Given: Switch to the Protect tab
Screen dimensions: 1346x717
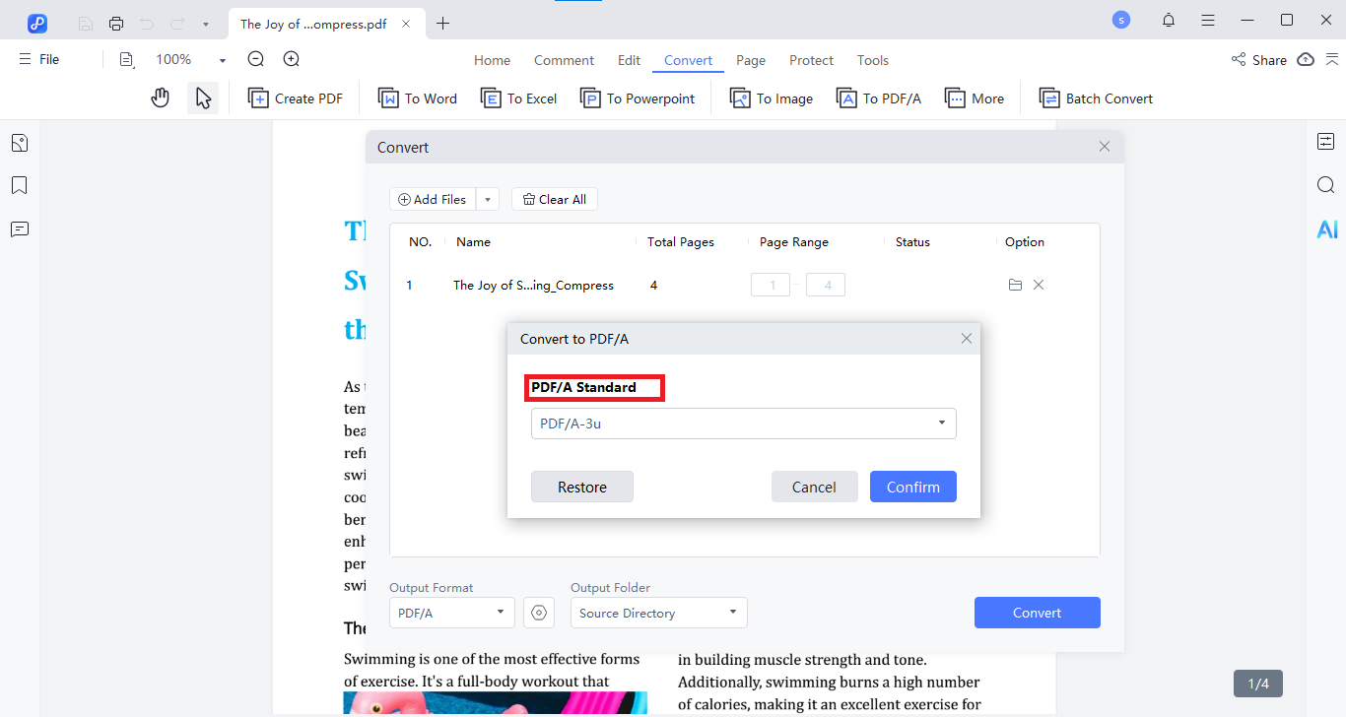Looking at the screenshot, I should pyautogui.click(x=811, y=60).
